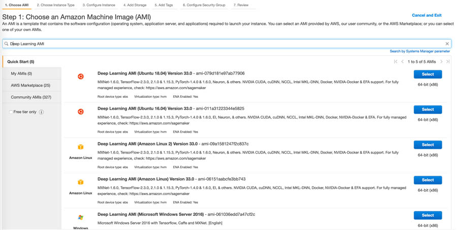Click the Ubuntu 16.04 AMI logo icon
This screenshot has height=230, width=457.
pyautogui.click(x=81, y=111)
